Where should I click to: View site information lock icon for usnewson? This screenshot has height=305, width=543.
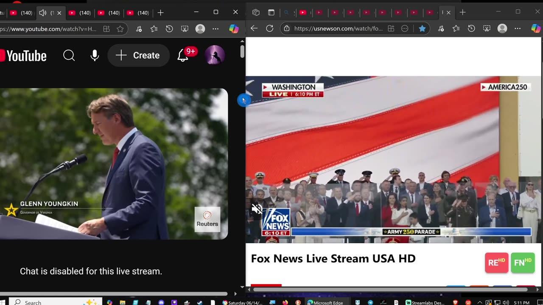click(287, 28)
